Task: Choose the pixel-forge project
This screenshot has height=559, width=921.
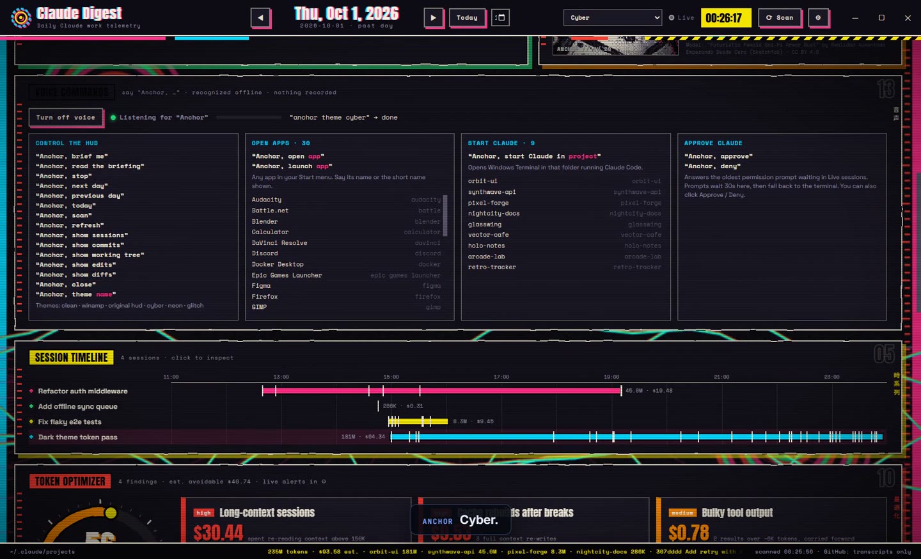Action: (565, 203)
